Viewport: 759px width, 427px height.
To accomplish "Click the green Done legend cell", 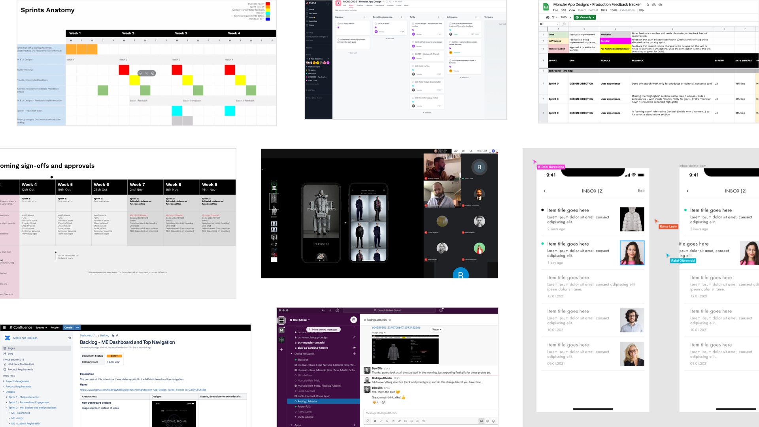I will click(x=558, y=34).
